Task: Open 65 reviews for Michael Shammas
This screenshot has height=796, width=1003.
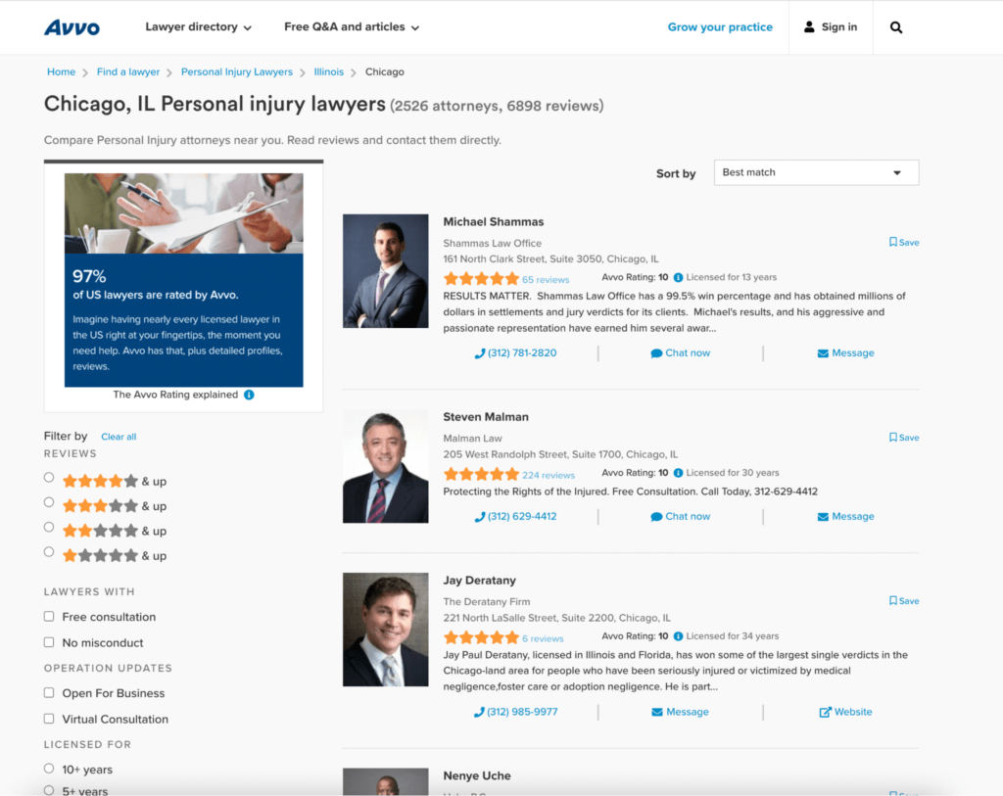Action: (x=546, y=279)
